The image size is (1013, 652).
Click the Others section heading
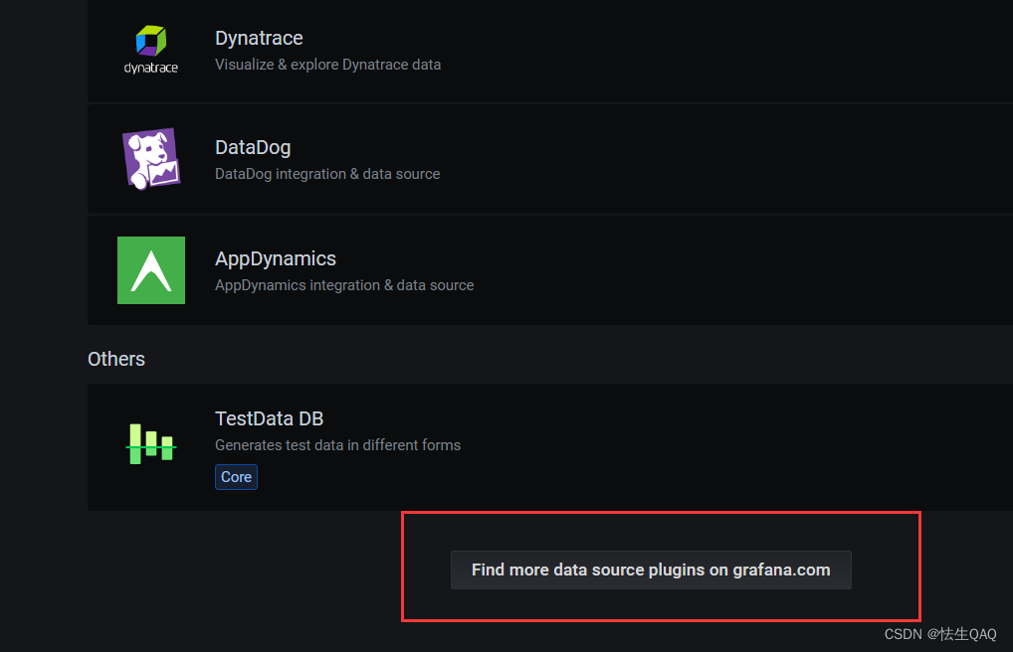[116, 359]
